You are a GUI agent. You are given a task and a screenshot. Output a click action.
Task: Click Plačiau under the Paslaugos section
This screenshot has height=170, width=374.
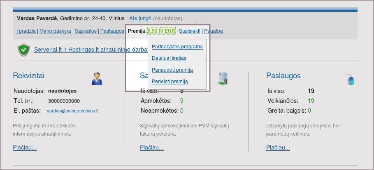[278, 147]
